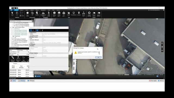Open the Analysis ribbon tab
The image size is (174, 98).
pos(21,10)
